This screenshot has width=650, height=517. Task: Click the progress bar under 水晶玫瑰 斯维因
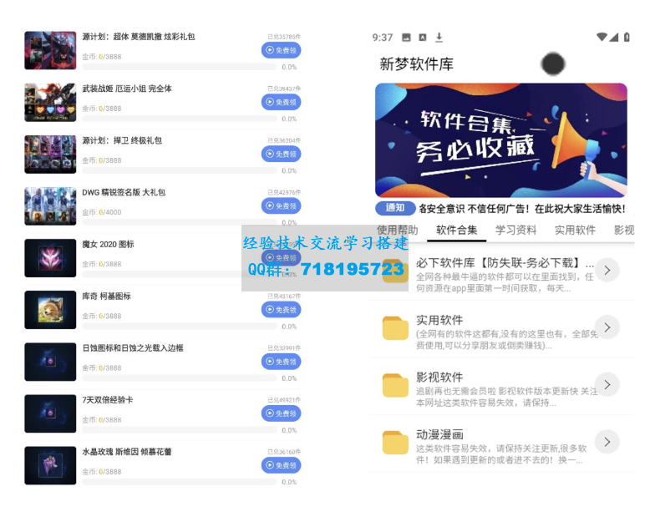[x=180, y=482]
